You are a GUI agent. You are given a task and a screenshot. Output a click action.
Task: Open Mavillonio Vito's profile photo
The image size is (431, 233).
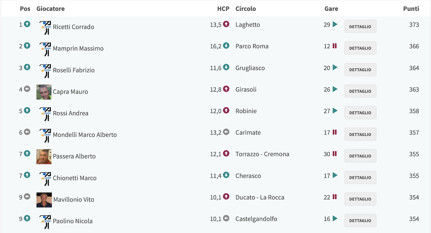(44, 200)
